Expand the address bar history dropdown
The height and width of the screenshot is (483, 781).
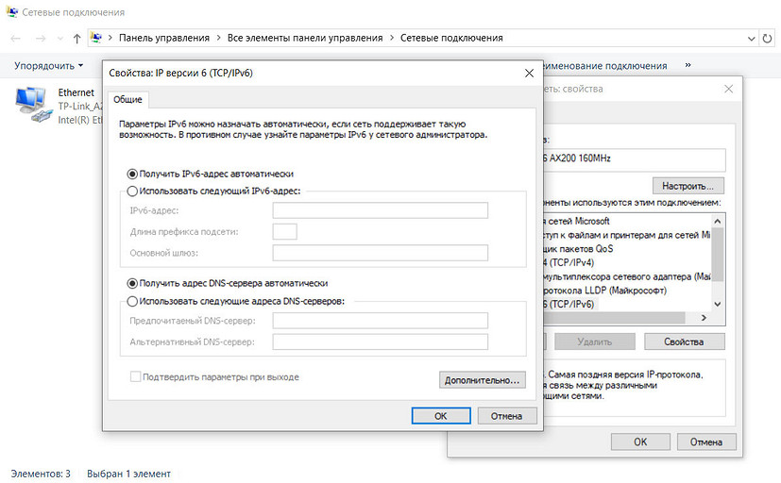[x=749, y=39]
